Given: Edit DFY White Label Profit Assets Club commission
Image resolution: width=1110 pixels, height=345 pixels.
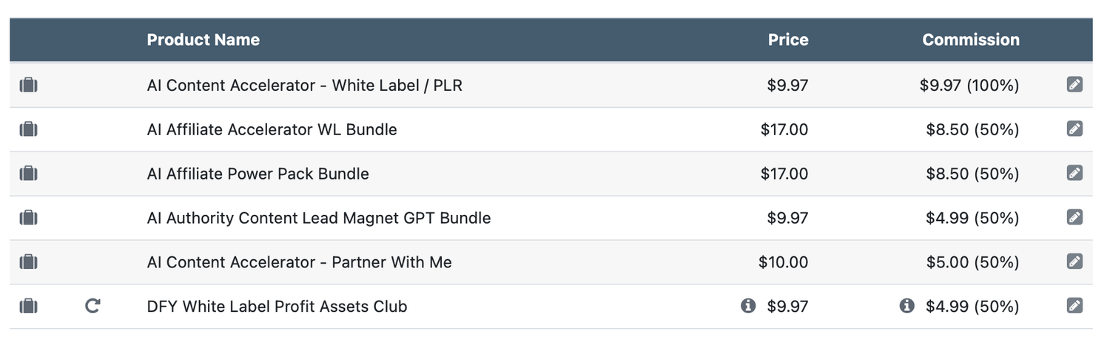Looking at the screenshot, I should pyautogui.click(x=1074, y=305).
